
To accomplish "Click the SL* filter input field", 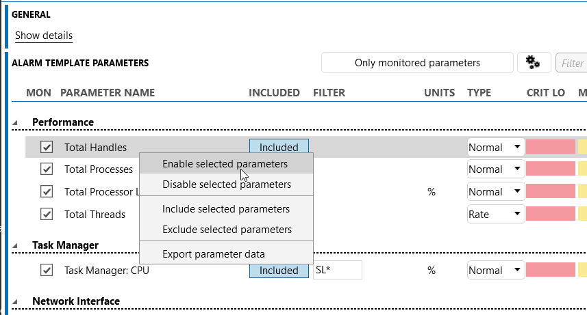I will pyautogui.click(x=337, y=270).
